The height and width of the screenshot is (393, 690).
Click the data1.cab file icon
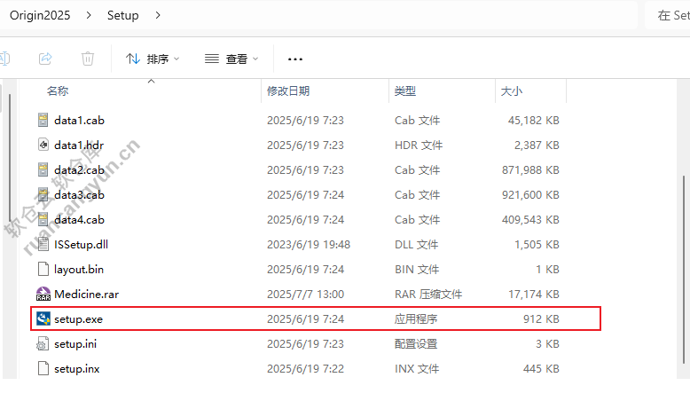coord(43,120)
